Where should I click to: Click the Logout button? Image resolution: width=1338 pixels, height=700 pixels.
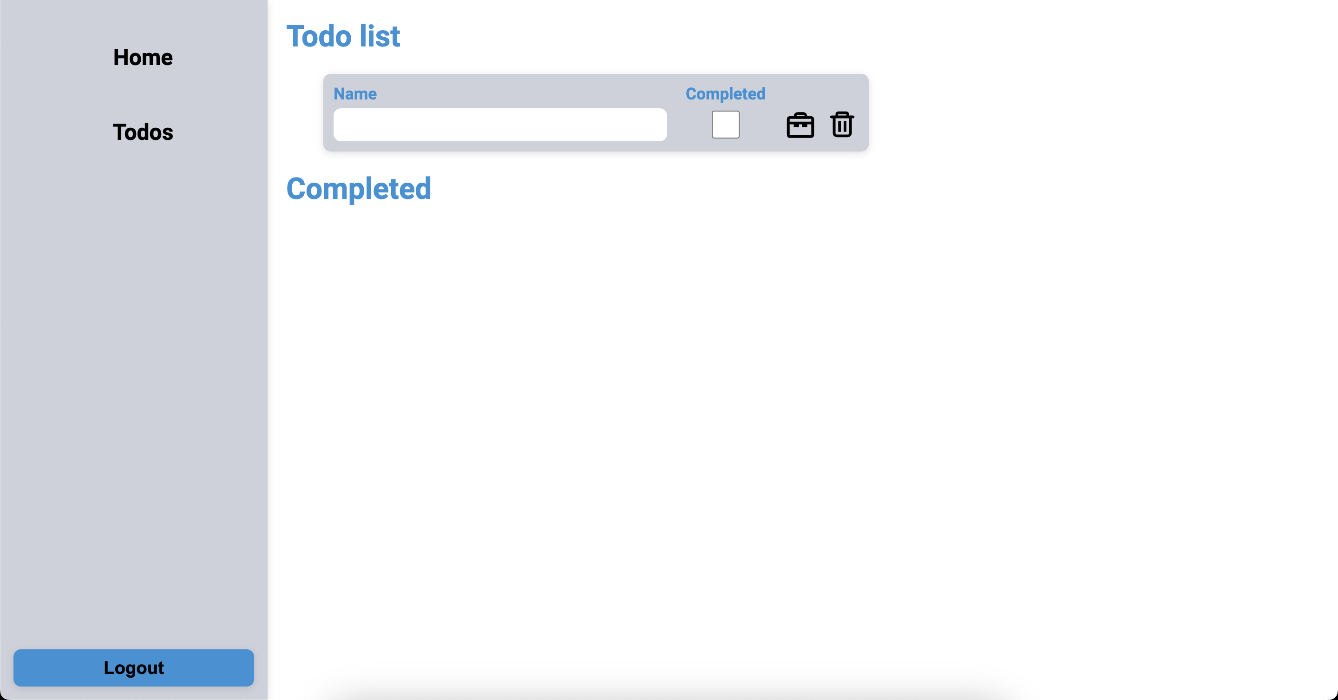134,667
